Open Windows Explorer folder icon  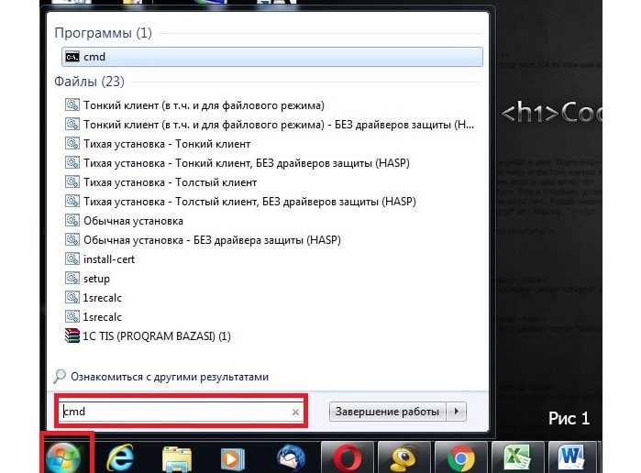177,458
